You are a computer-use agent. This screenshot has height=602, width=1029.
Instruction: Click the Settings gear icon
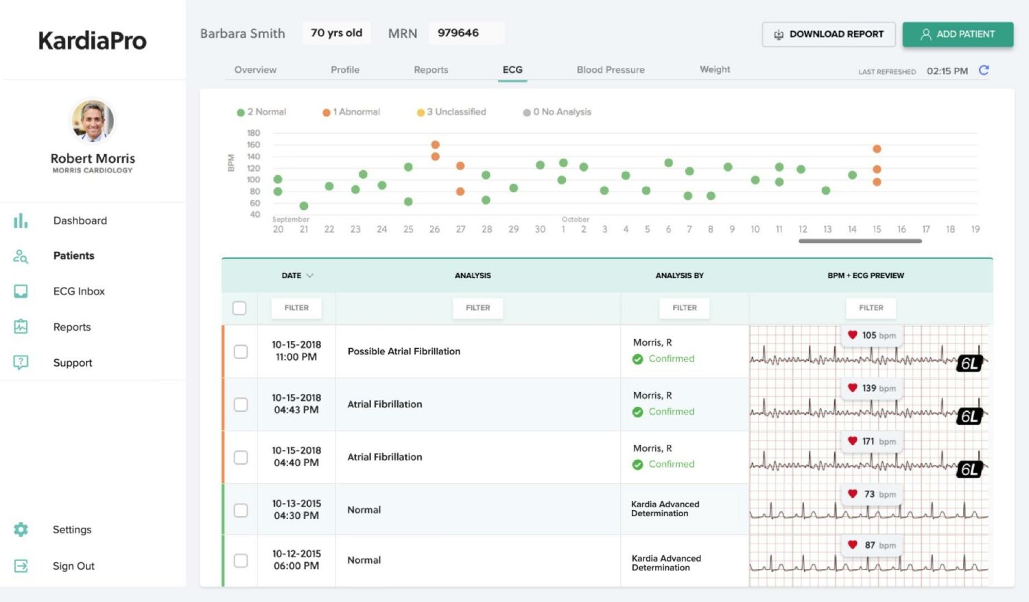[21, 529]
